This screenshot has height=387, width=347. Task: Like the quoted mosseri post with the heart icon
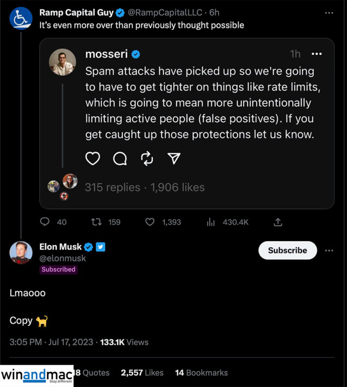pos(92,159)
